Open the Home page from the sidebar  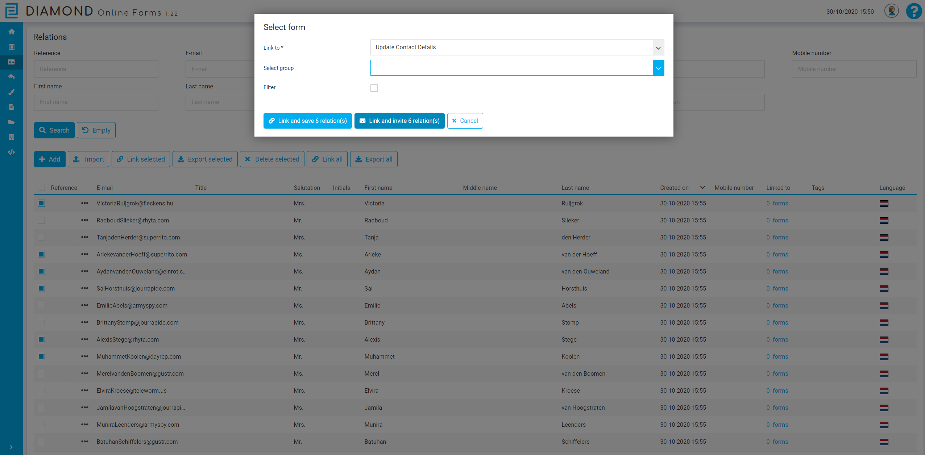point(11,32)
